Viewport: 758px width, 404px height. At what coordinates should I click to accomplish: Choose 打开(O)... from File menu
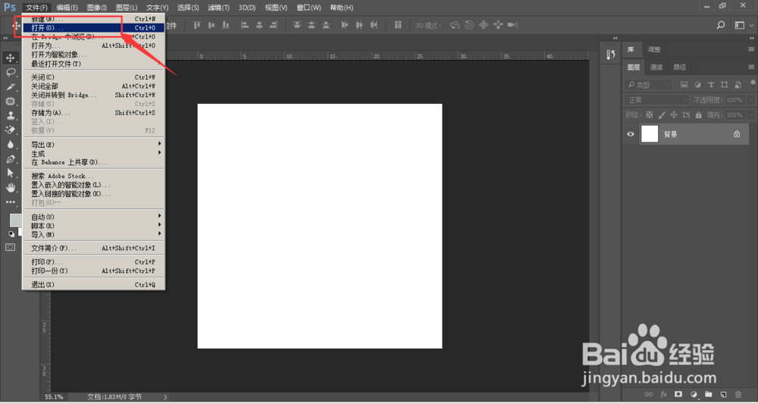[x=93, y=28]
